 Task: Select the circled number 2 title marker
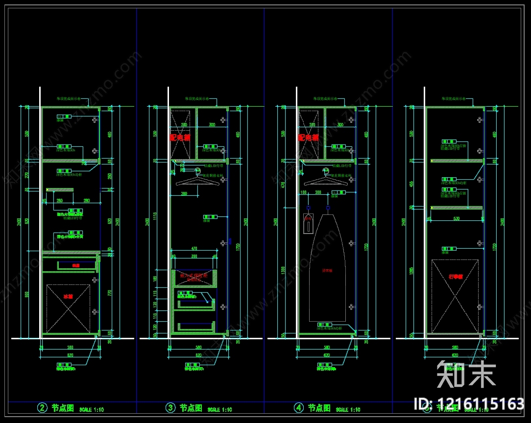click(x=42, y=407)
